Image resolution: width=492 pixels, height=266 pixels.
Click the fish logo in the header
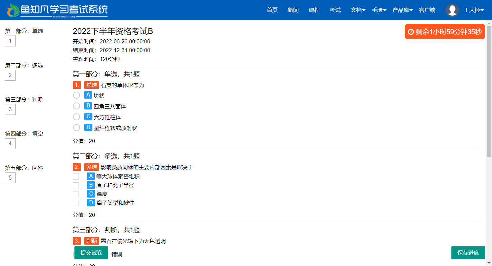[x=13, y=10]
